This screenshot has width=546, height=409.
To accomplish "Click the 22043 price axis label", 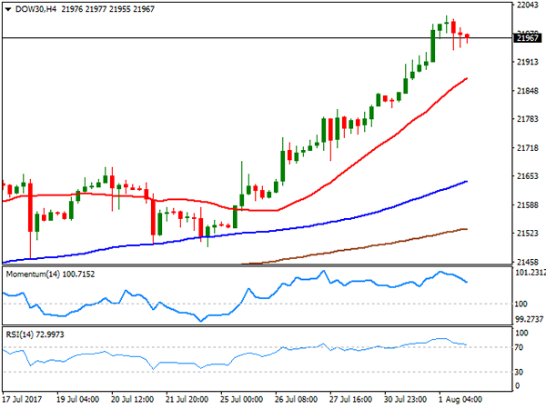I will (x=528, y=5).
